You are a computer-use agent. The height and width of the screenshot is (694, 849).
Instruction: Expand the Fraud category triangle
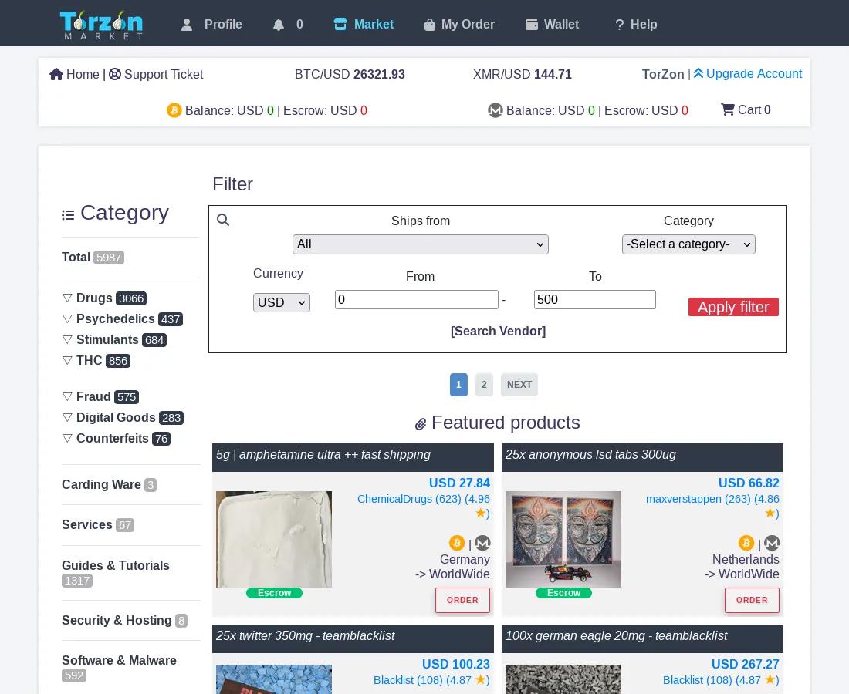tap(67, 396)
